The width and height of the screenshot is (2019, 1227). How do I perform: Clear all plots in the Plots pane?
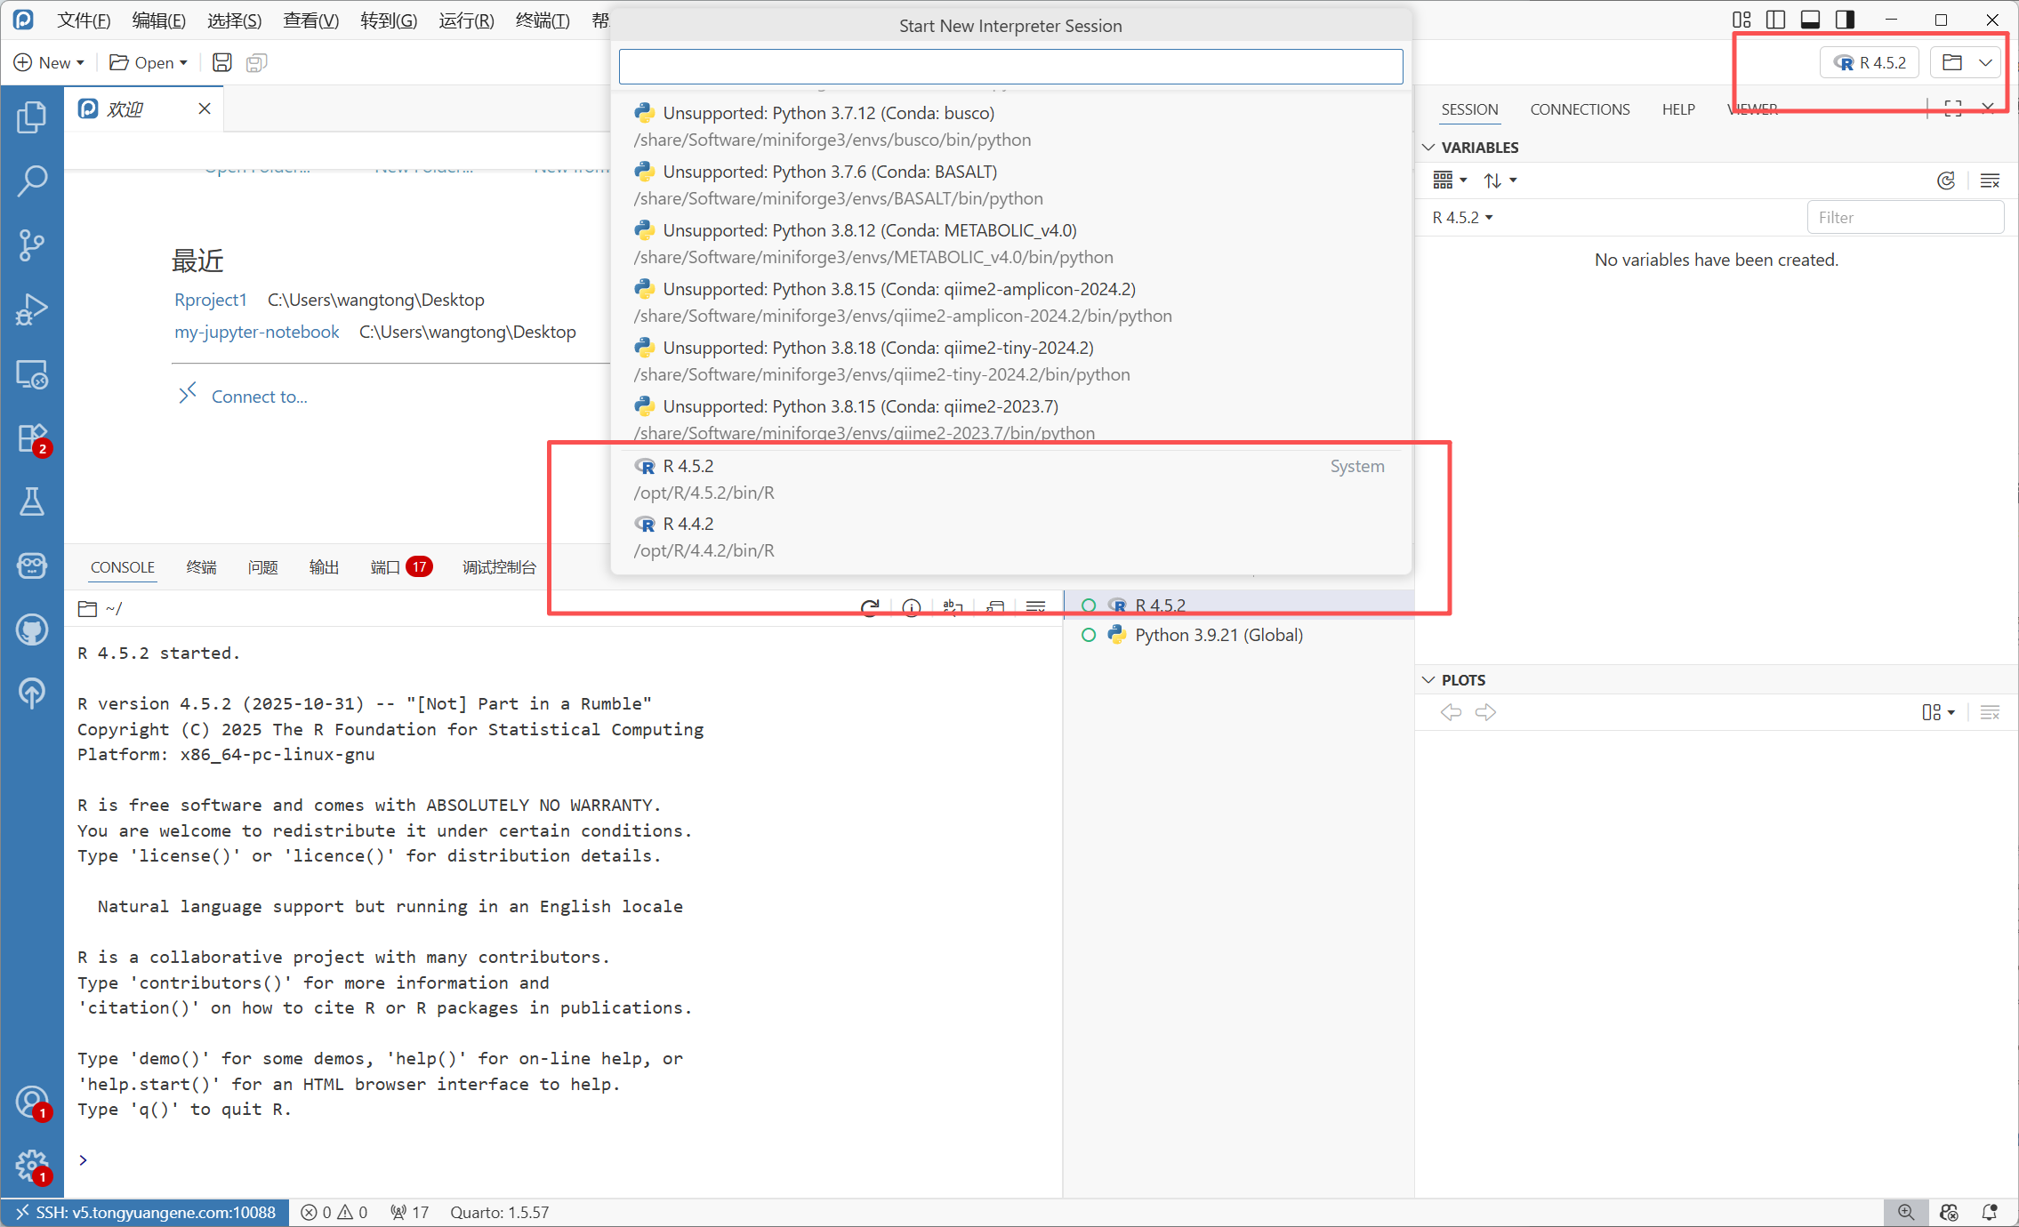coord(1991,712)
